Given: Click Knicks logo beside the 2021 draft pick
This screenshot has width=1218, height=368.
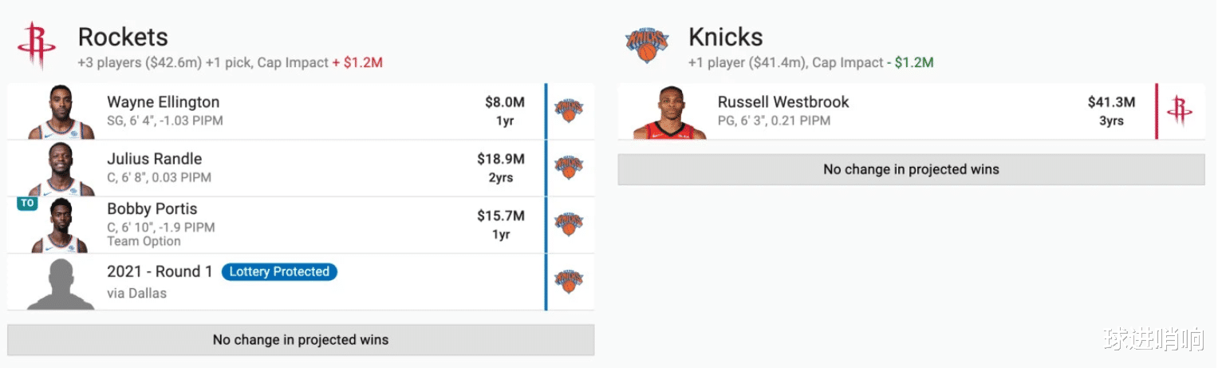Looking at the screenshot, I should coord(569,281).
